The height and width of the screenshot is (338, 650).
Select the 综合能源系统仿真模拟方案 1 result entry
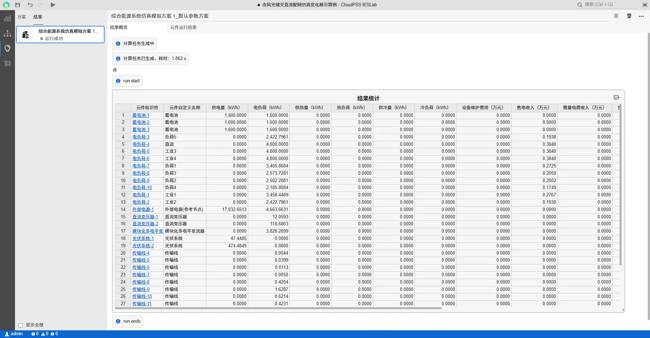click(x=60, y=35)
